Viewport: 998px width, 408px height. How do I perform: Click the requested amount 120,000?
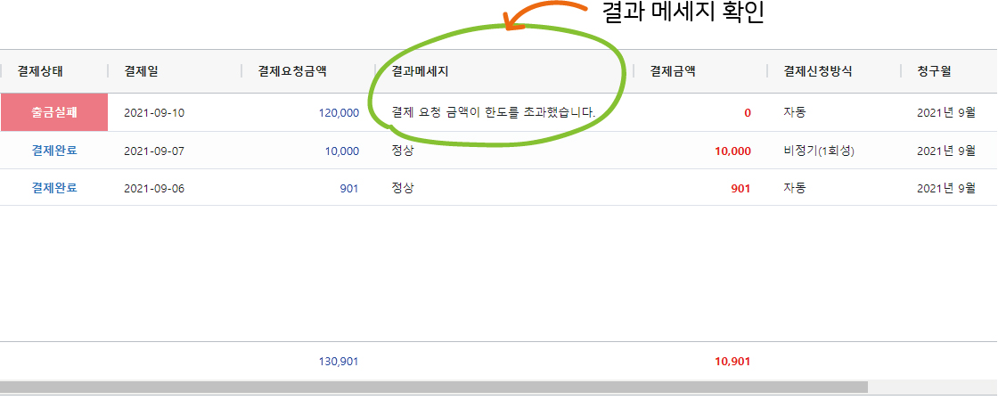[x=339, y=113]
